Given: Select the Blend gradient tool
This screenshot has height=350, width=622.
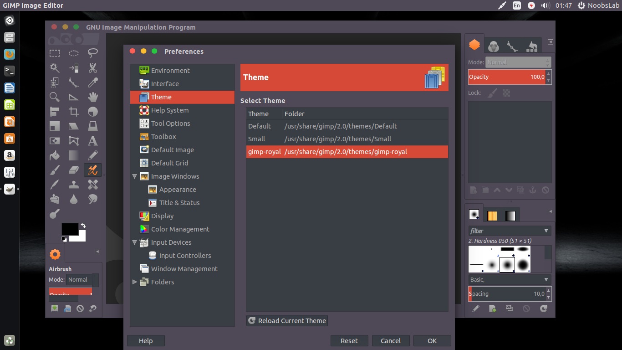Looking at the screenshot, I should click(74, 155).
